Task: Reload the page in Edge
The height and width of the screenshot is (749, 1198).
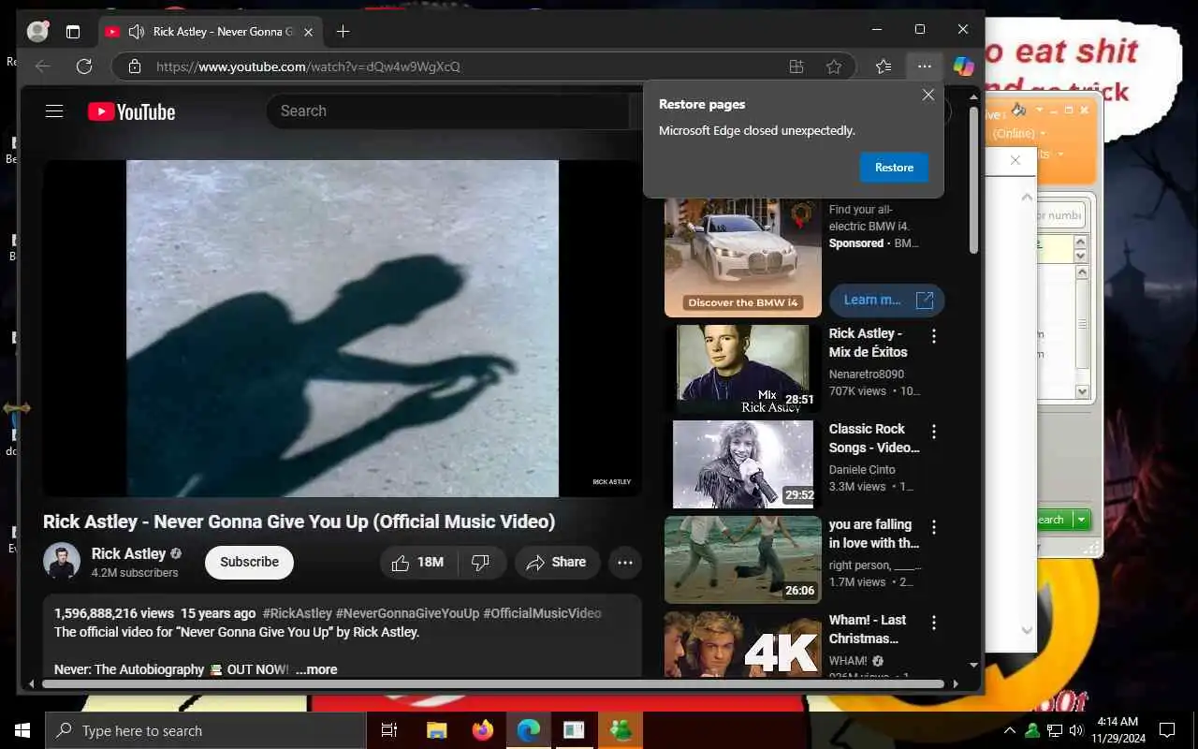Action: [x=84, y=66]
